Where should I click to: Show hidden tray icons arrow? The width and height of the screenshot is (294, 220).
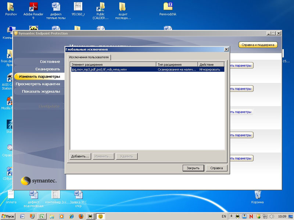tap(231, 216)
